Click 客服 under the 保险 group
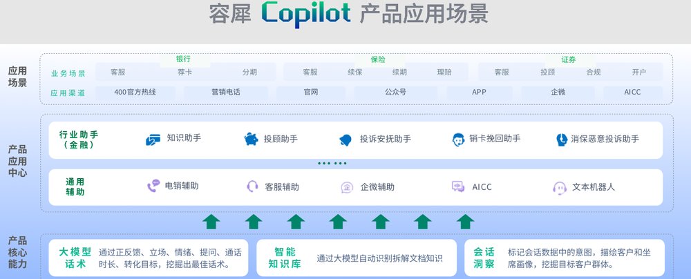 coord(310,73)
